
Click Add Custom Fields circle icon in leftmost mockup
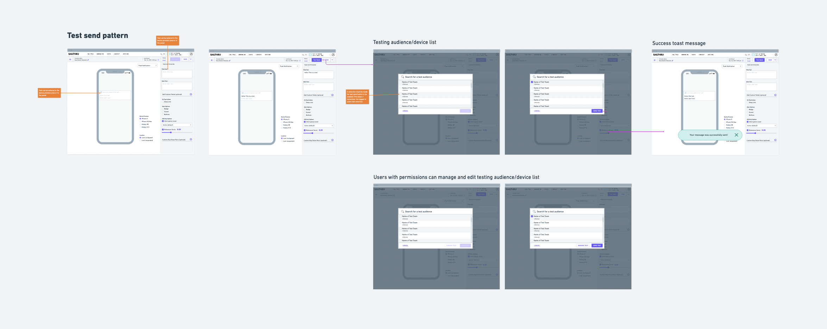[191, 94]
